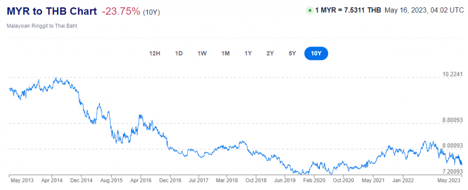Click the active 10Y range button

(316, 53)
